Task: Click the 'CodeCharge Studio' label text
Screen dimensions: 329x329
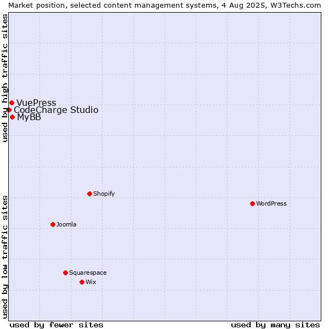Action: [x=56, y=110]
